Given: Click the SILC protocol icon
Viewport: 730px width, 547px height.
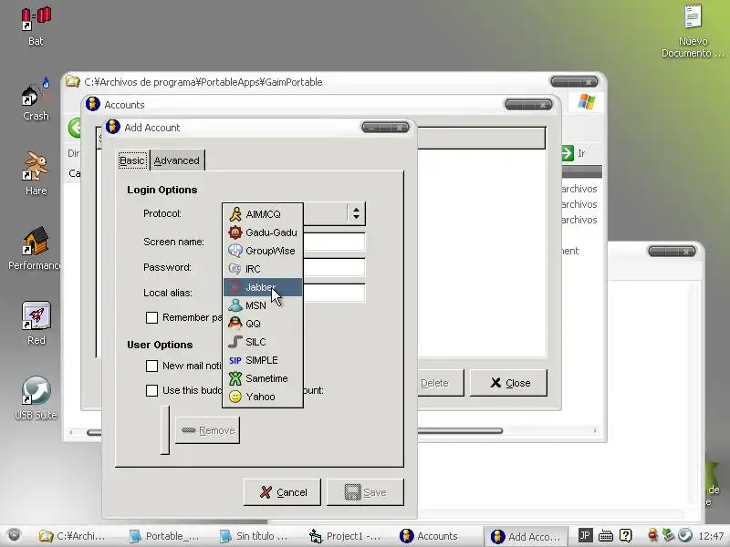Looking at the screenshot, I should point(235,342).
